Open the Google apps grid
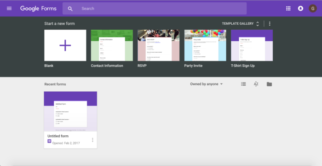Screen dimensions: 322x166 pos(288,8)
